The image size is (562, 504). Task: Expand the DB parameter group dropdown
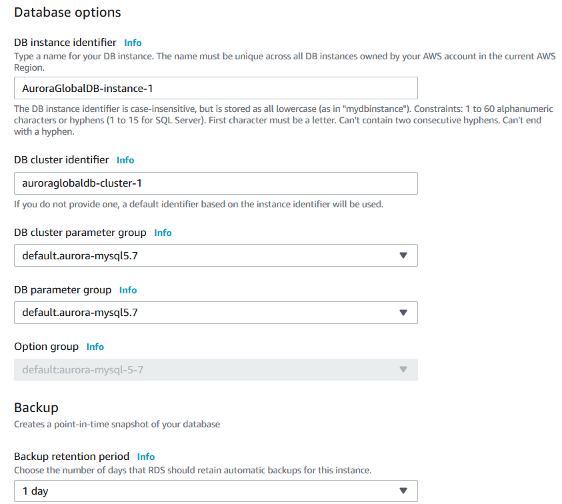[x=215, y=313]
